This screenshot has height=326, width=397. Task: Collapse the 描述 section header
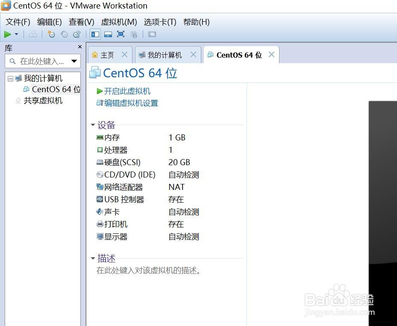pyautogui.click(x=93, y=258)
